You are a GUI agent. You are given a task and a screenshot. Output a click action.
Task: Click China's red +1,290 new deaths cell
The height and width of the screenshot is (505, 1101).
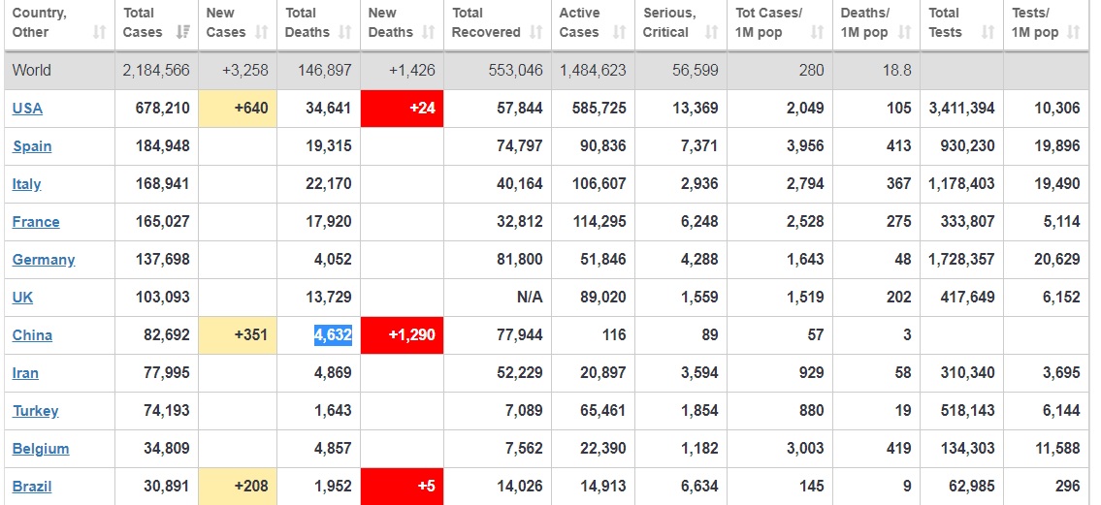click(412, 335)
